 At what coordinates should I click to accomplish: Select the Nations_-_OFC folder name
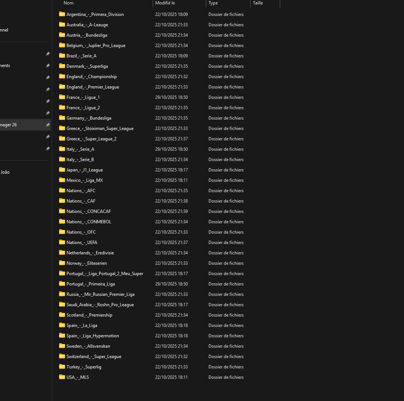click(x=81, y=232)
